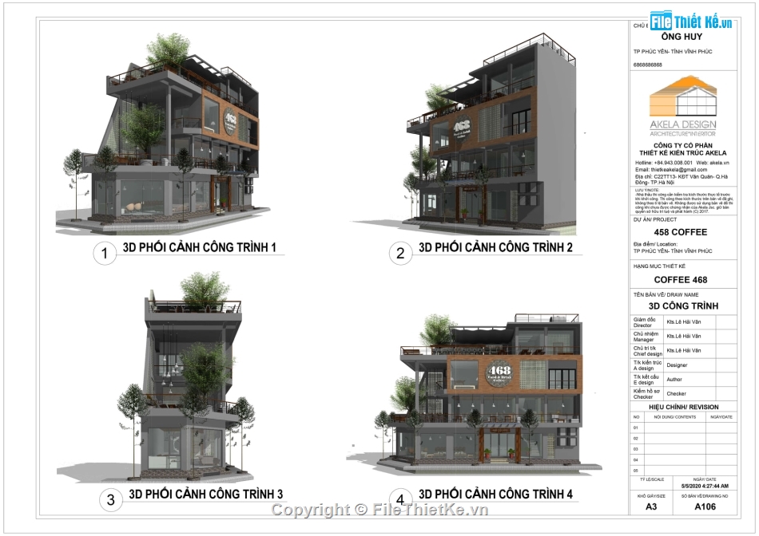
Task: Click 'Kts.Lê Hải Vân' in Chief design row
Action: pos(683,350)
